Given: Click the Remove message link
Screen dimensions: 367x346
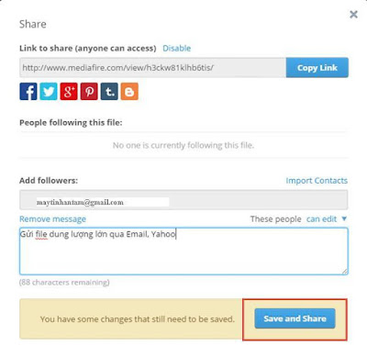Looking at the screenshot, I should coord(52,219).
